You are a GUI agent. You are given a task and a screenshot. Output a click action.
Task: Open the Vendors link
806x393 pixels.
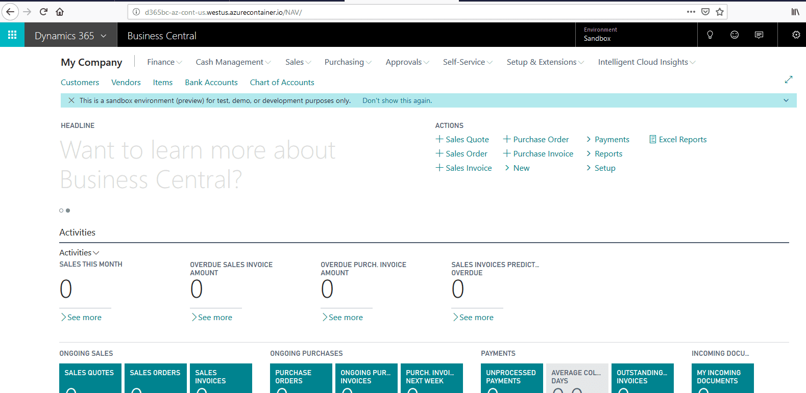(126, 83)
